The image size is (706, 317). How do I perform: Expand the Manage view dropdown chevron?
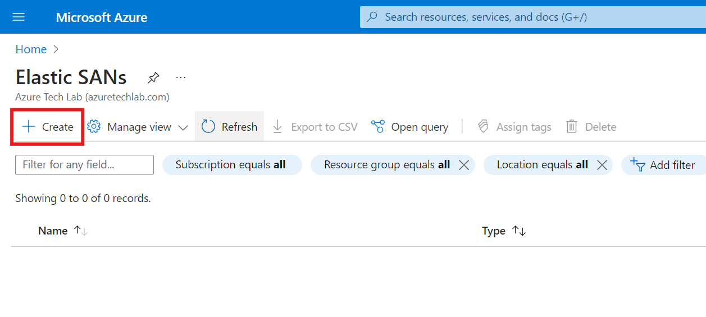pyautogui.click(x=183, y=127)
